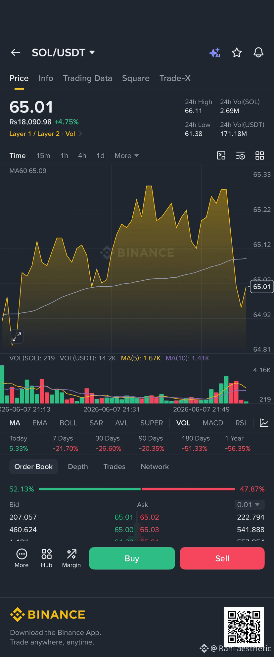Toggle the SUPER indicator

152,423
